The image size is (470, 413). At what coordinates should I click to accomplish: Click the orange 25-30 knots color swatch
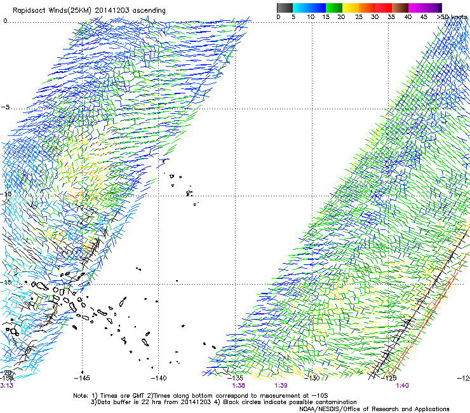coord(367,8)
